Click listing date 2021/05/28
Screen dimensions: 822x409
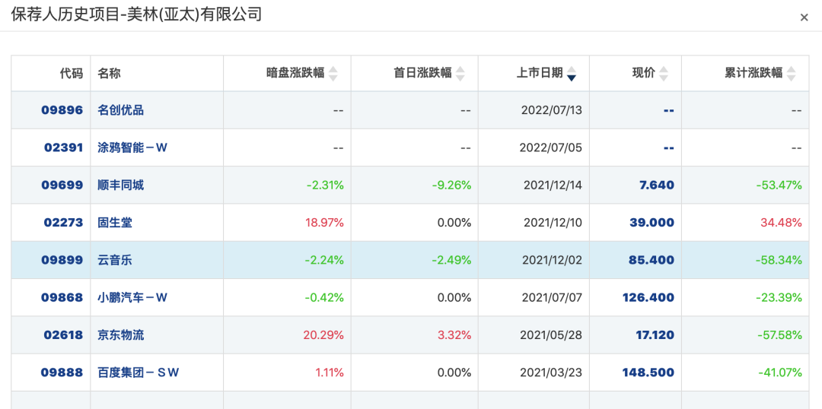(x=552, y=334)
